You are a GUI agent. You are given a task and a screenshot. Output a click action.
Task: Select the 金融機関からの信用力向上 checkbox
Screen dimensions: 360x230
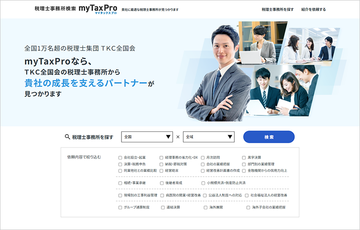[x=244, y=171]
